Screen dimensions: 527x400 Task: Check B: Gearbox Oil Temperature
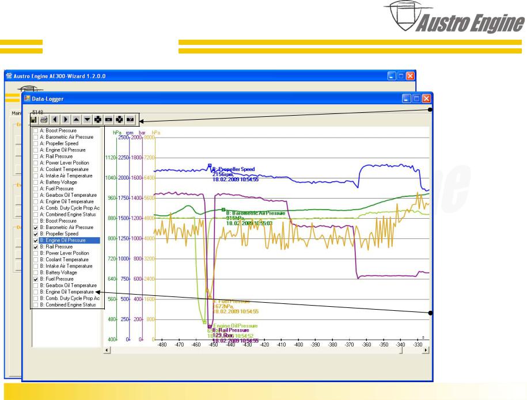pos(36,285)
